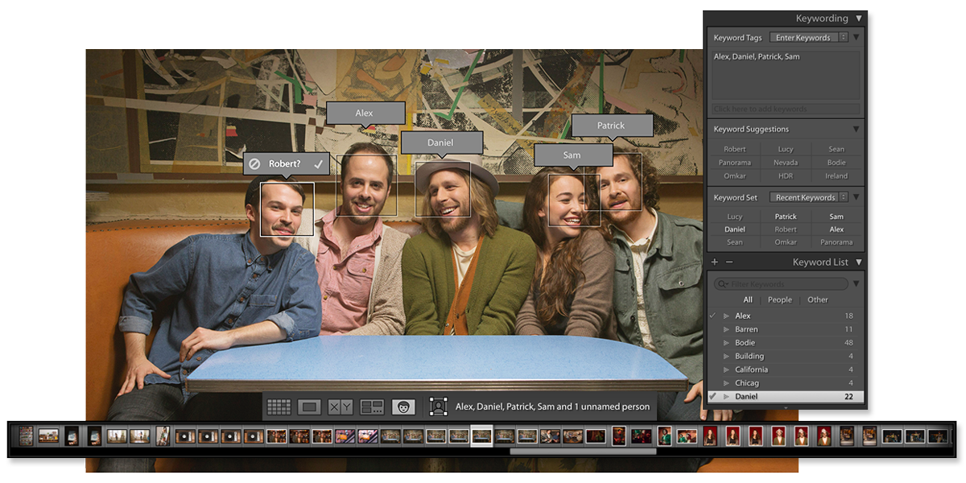Click the minus icon to remove keyword
966x483 pixels.
coord(729,262)
